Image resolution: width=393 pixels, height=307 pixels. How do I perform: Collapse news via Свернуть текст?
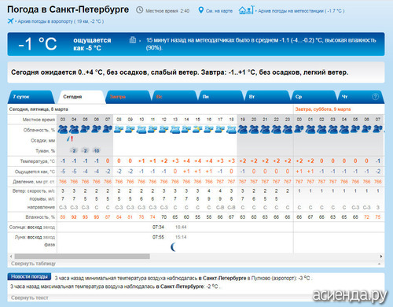(x=30, y=298)
